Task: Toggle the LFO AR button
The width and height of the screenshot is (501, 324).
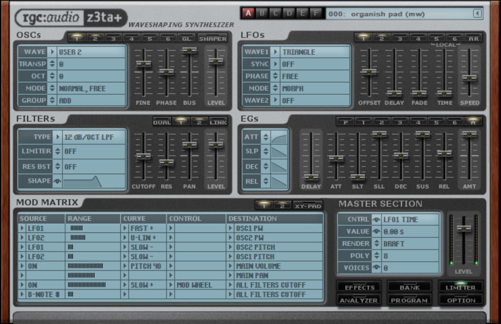Action: 473,38
